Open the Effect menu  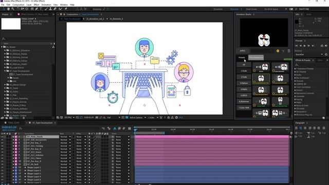(36, 5)
